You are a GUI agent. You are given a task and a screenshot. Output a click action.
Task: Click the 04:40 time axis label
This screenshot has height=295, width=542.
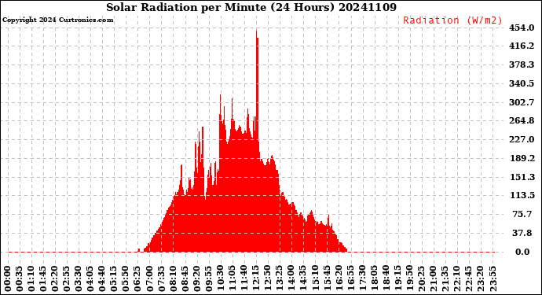click(x=102, y=279)
